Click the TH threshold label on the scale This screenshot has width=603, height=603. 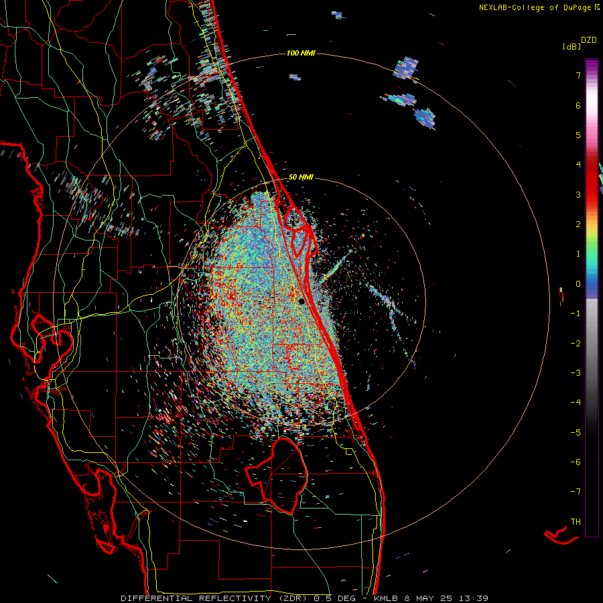tap(576, 522)
